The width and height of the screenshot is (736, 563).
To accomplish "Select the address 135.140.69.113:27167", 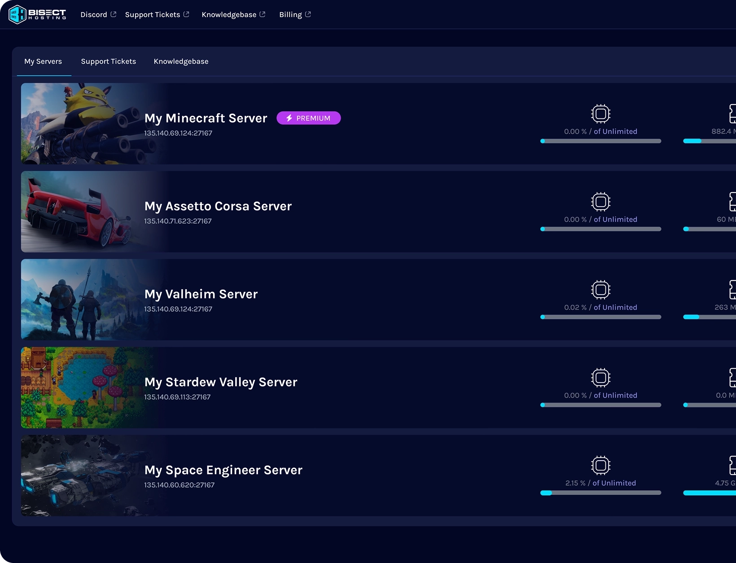I will [x=177, y=397].
